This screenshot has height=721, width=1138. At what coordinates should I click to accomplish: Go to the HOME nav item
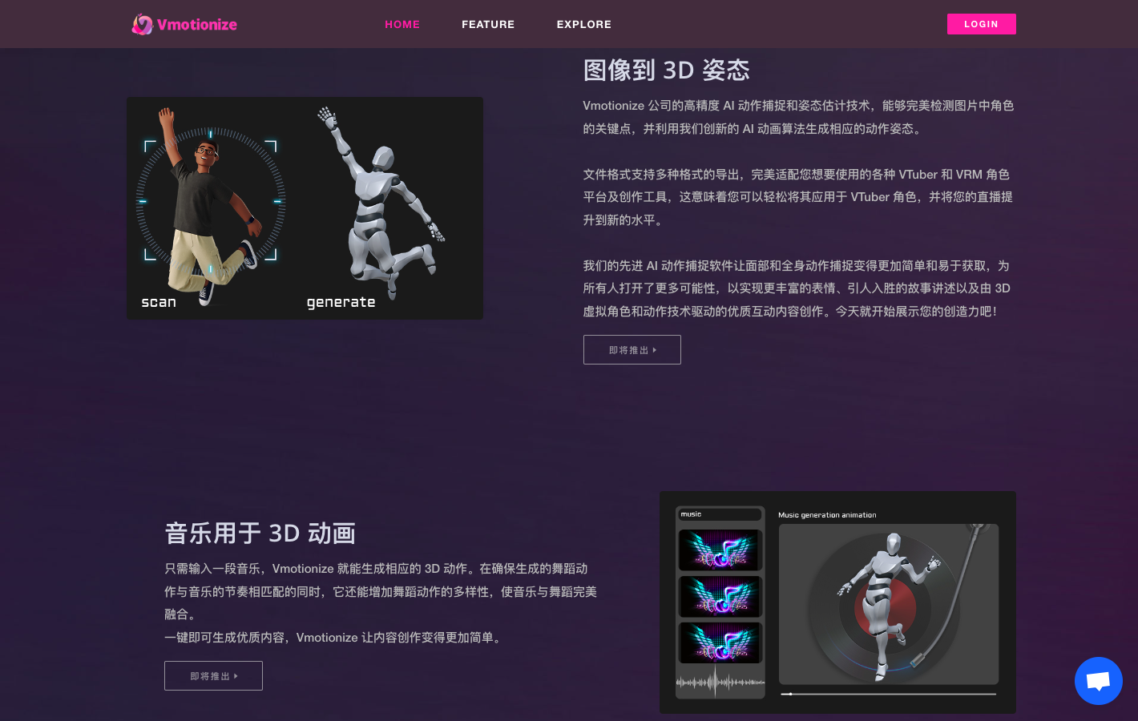click(x=402, y=24)
